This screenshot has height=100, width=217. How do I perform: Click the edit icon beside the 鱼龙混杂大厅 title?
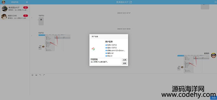[131, 2]
